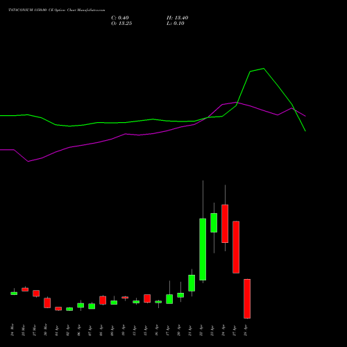The image size is (347, 347).
Task: Click the green candlestick for 09 Apr
Action: [114, 303]
